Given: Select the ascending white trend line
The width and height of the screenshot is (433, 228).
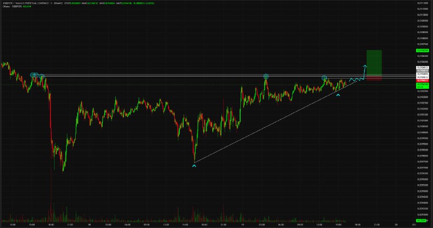Looking at the screenshot, I should coord(276,121).
